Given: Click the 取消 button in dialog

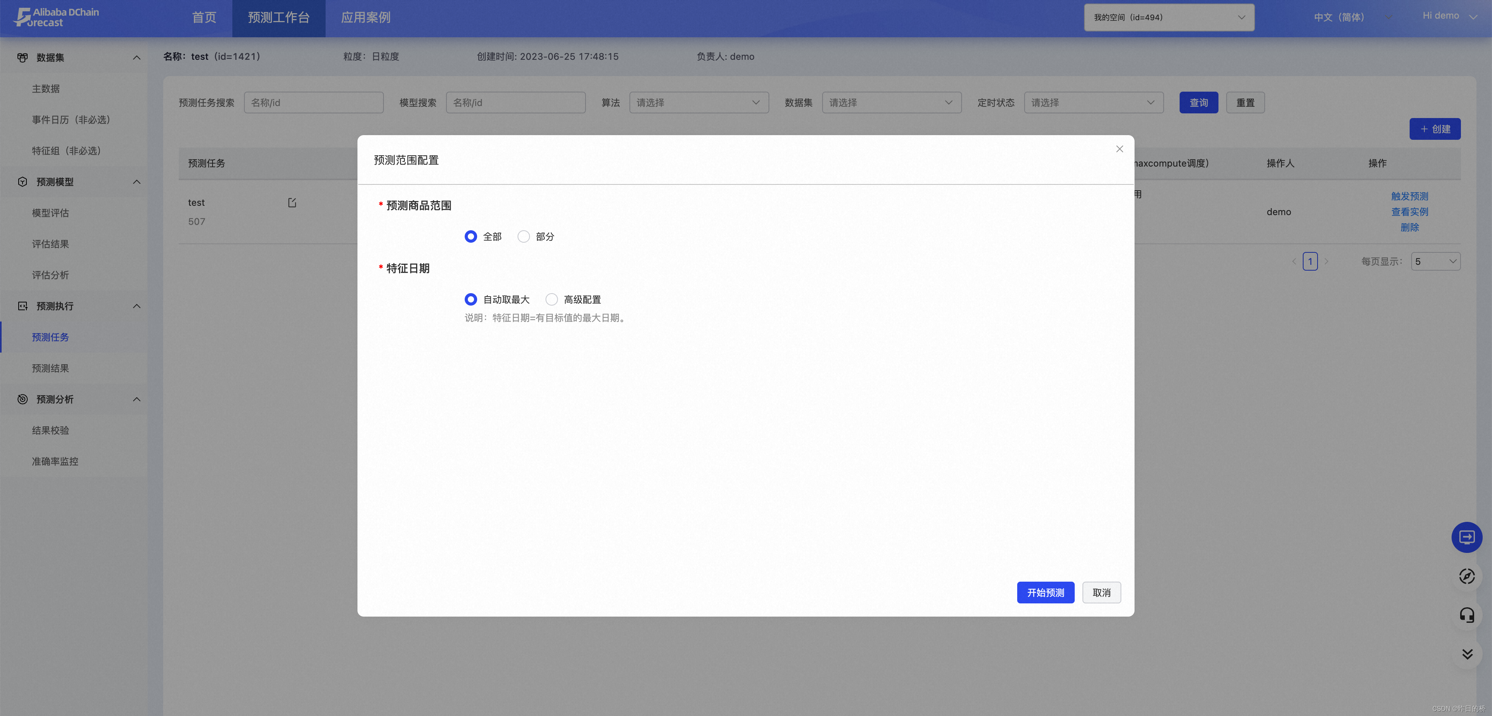Looking at the screenshot, I should (x=1102, y=593).
